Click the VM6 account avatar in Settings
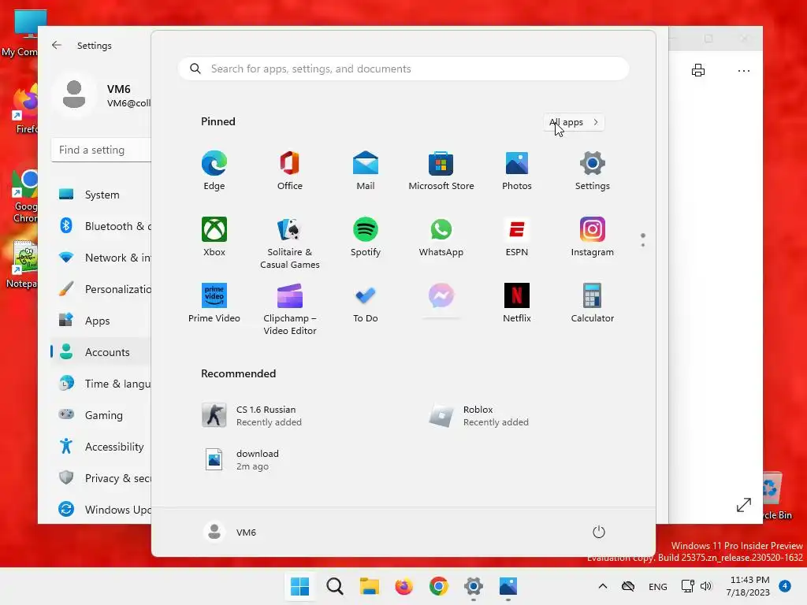 tap(74, 95)
